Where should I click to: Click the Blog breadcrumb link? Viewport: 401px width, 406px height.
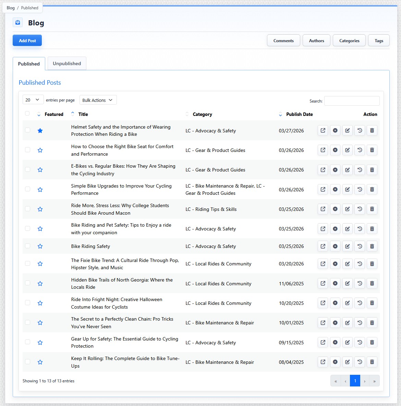coord(11,8)
